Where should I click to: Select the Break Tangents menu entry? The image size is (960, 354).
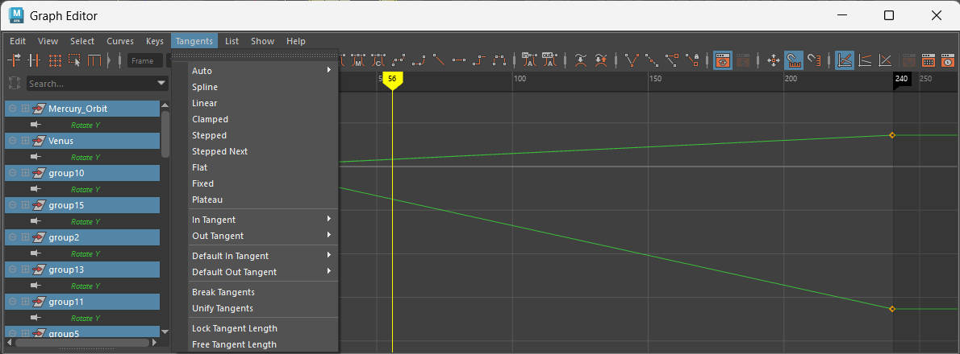click(223, 292)
